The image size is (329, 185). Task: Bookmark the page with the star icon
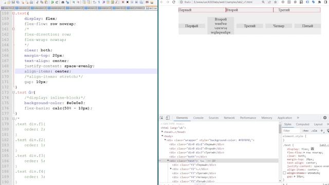coord(276,2)
